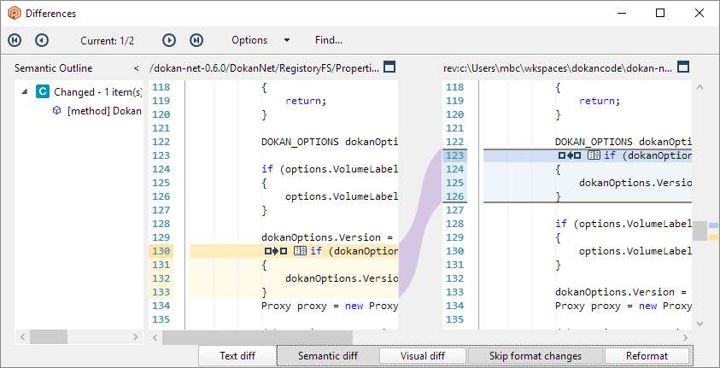
Task: Click move-right arrow icon on line 130
Action: [x=276, y=251]
